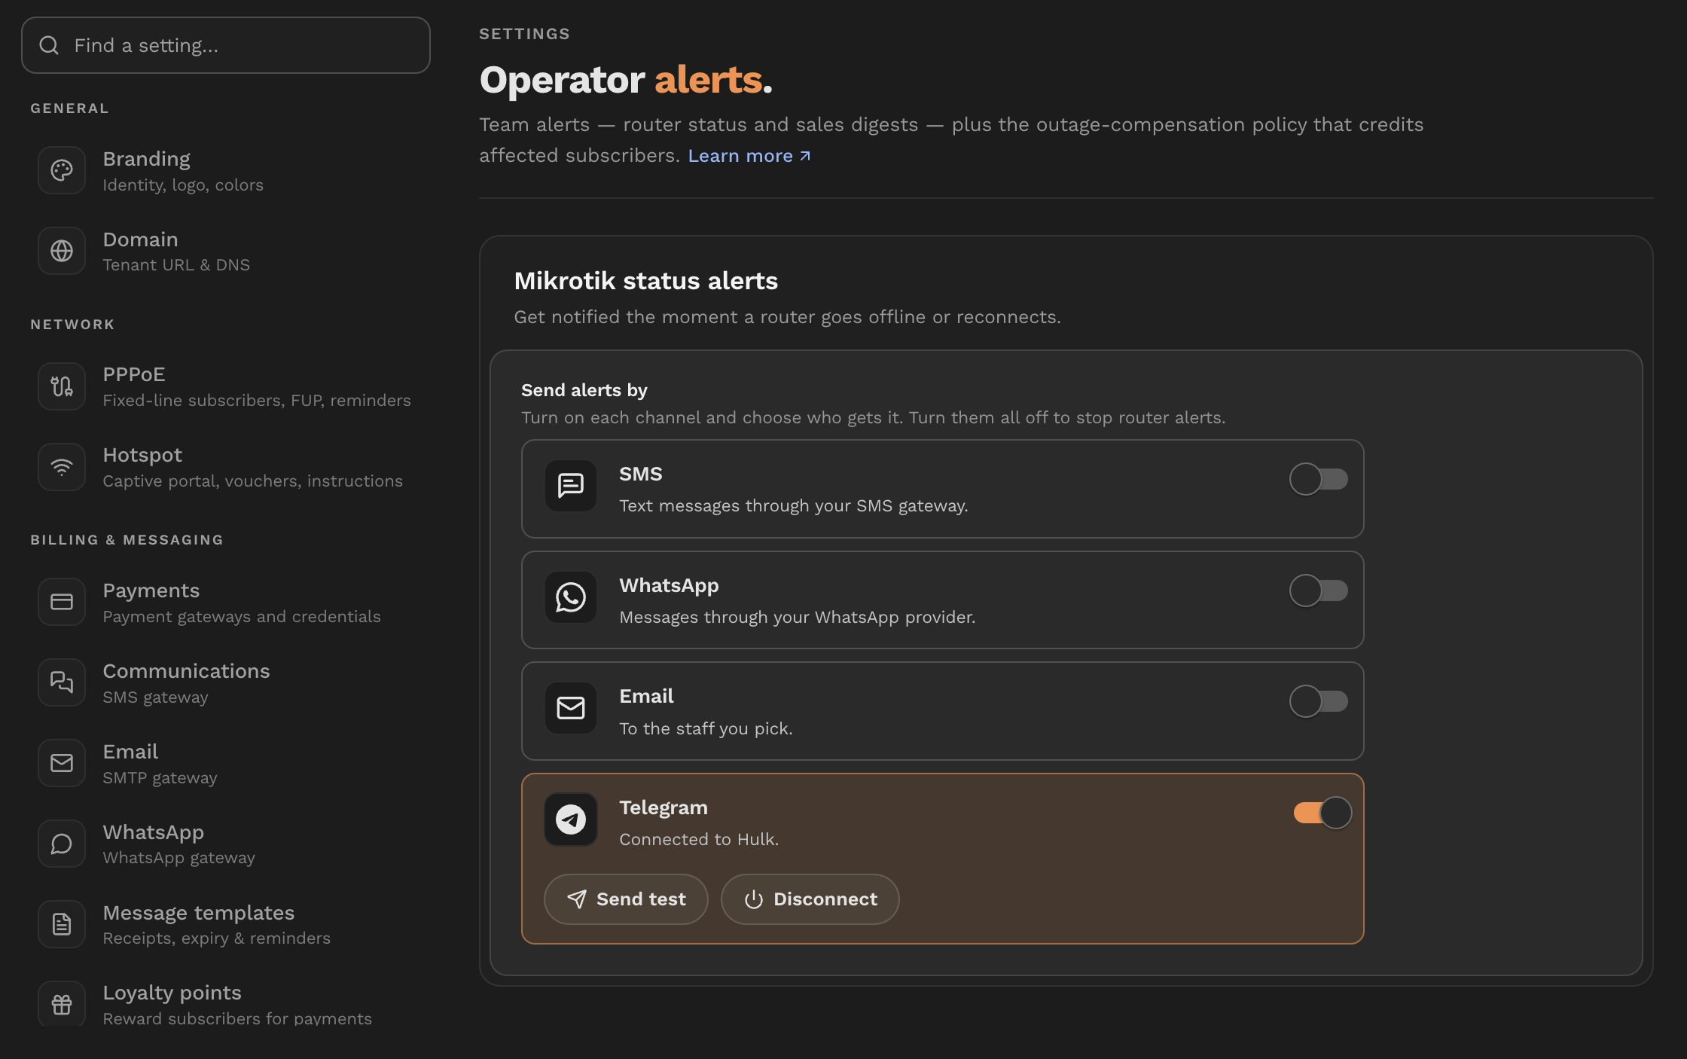
Task: Open Message templates settings
Action: pos(226,924)
